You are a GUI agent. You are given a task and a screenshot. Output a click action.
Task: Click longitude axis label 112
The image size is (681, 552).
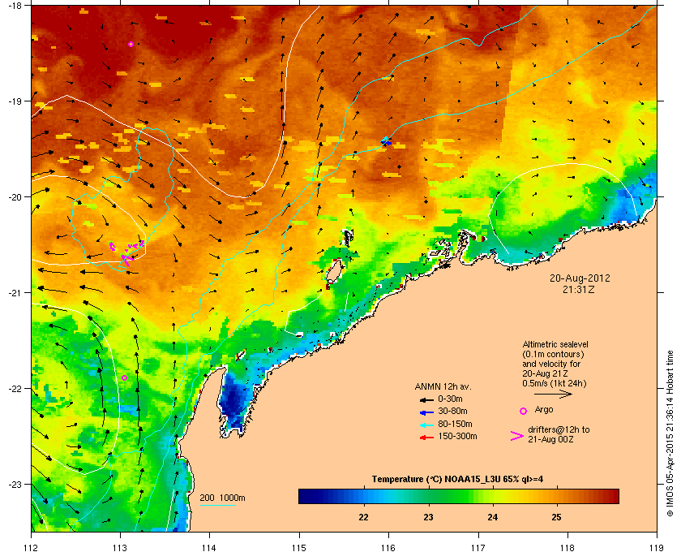point(32,547)
